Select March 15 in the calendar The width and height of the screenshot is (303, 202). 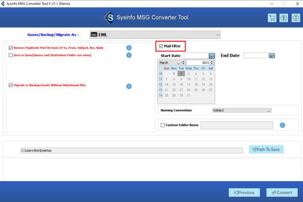[x=174, y=84]
